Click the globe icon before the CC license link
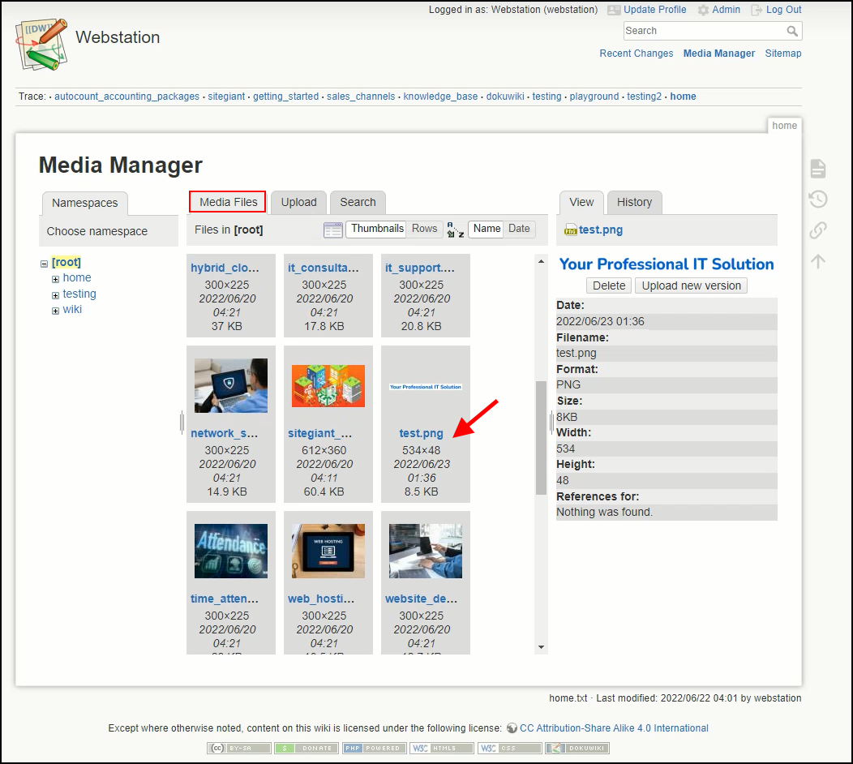The image size is (853, 764). (512, 728)
